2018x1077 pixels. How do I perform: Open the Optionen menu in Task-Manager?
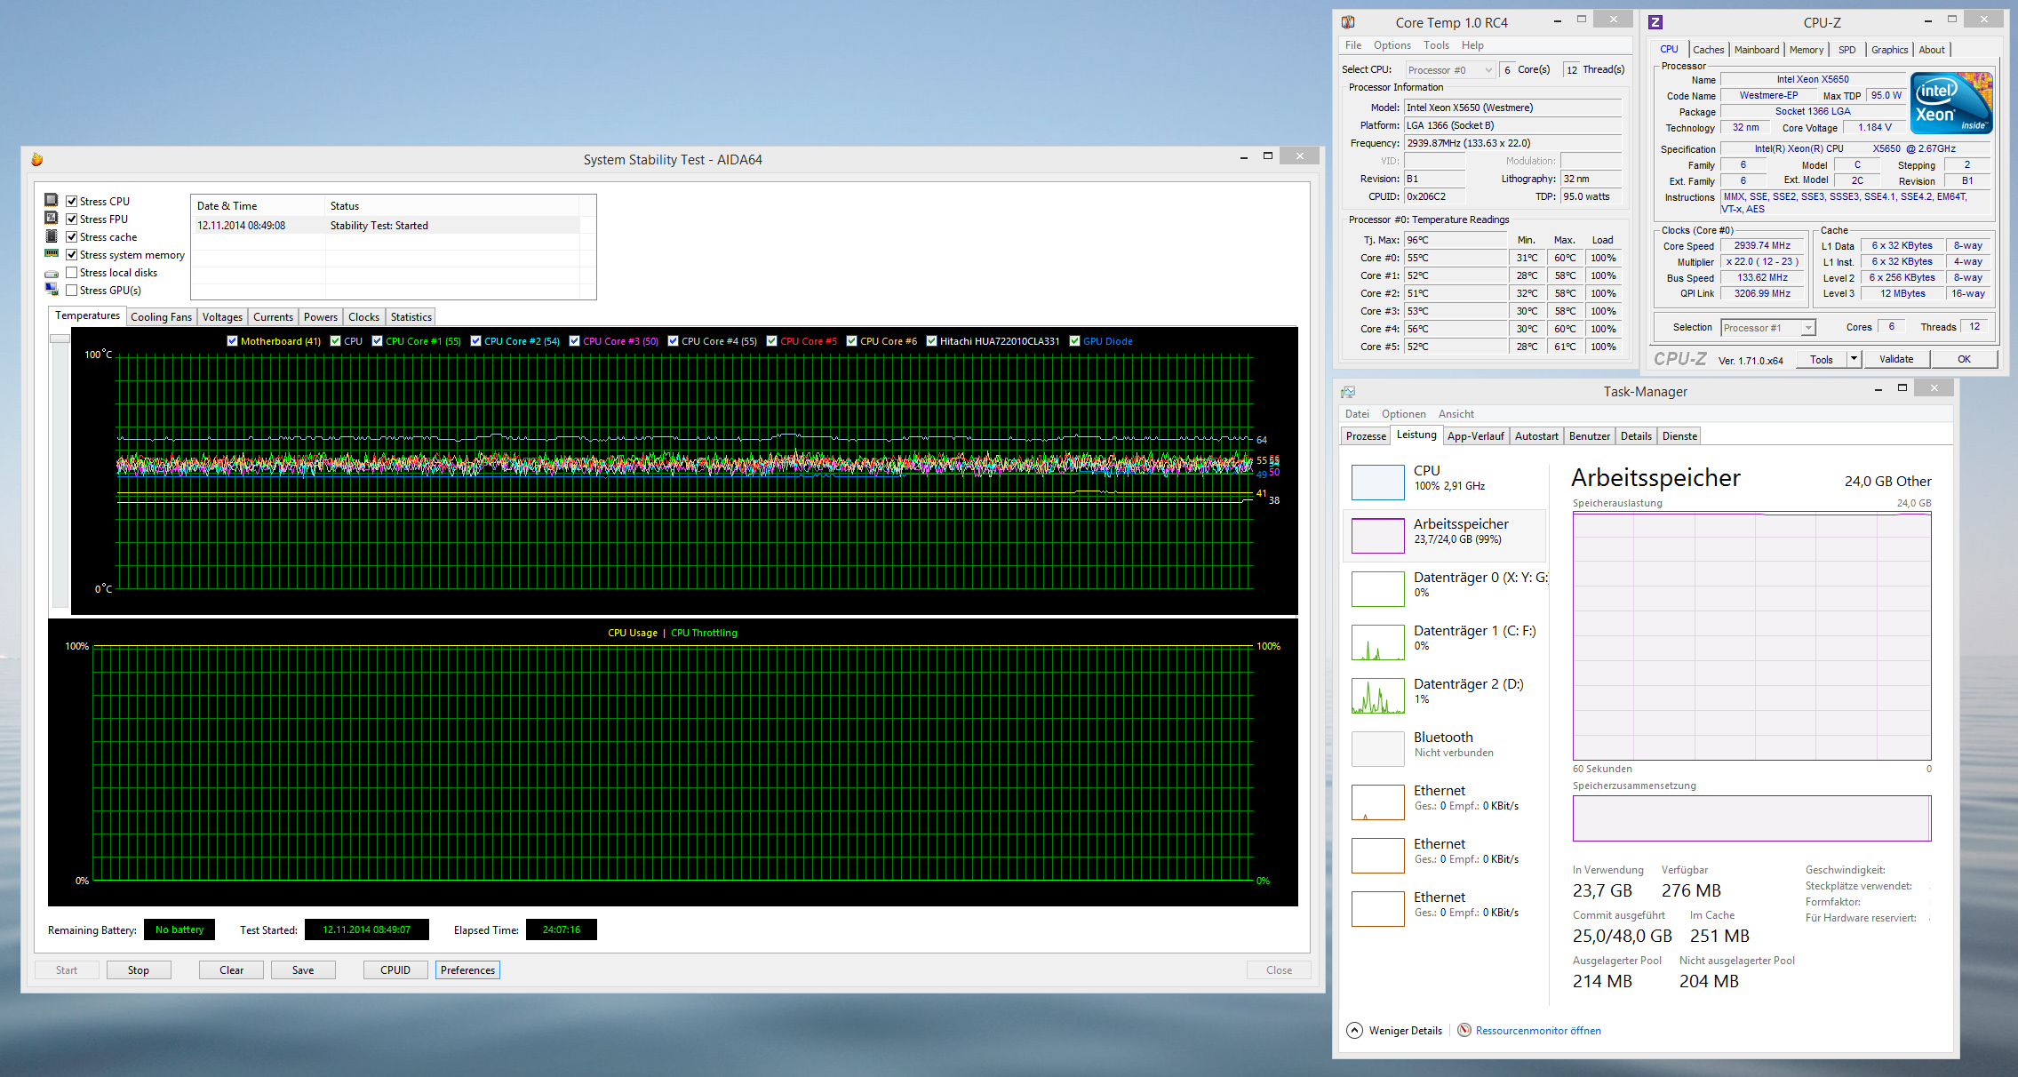(x=1403, y=414)
